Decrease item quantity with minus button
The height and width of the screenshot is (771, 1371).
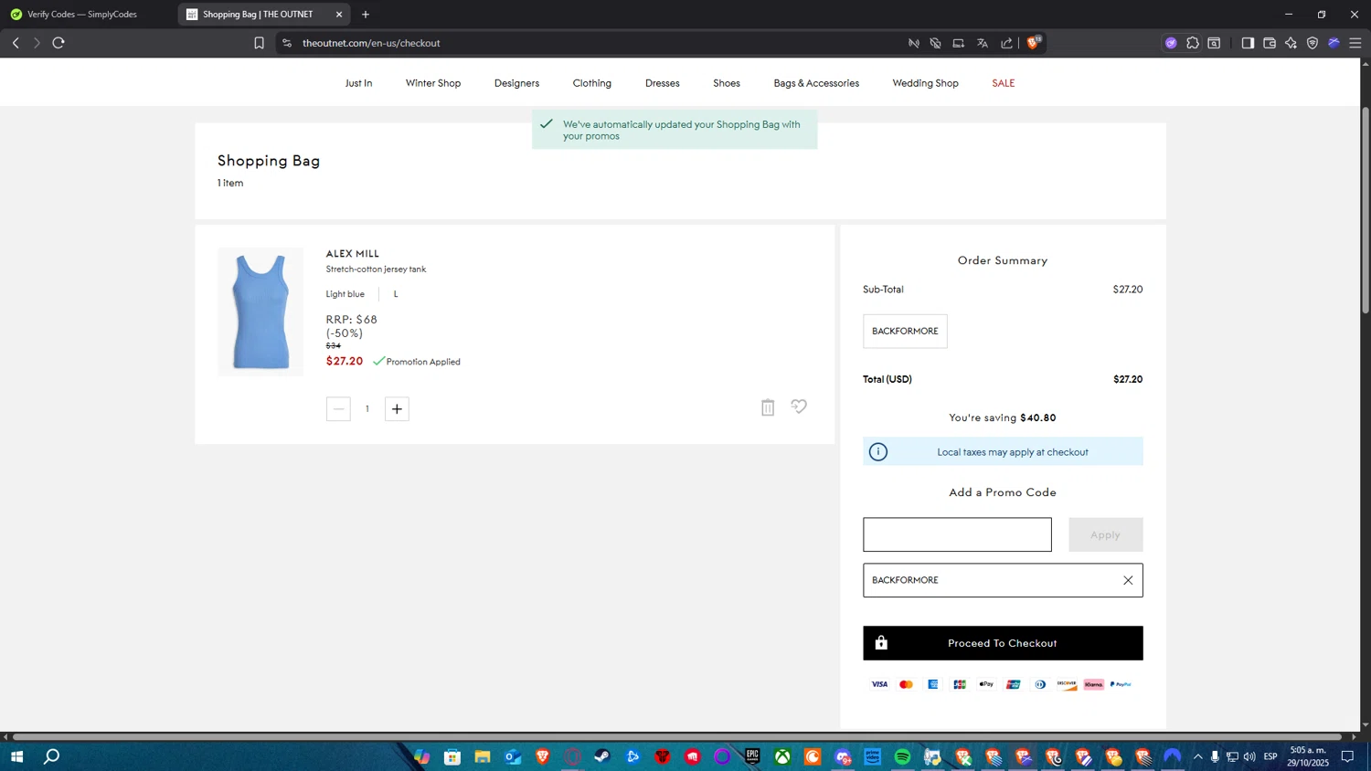(x=338, y=409)
